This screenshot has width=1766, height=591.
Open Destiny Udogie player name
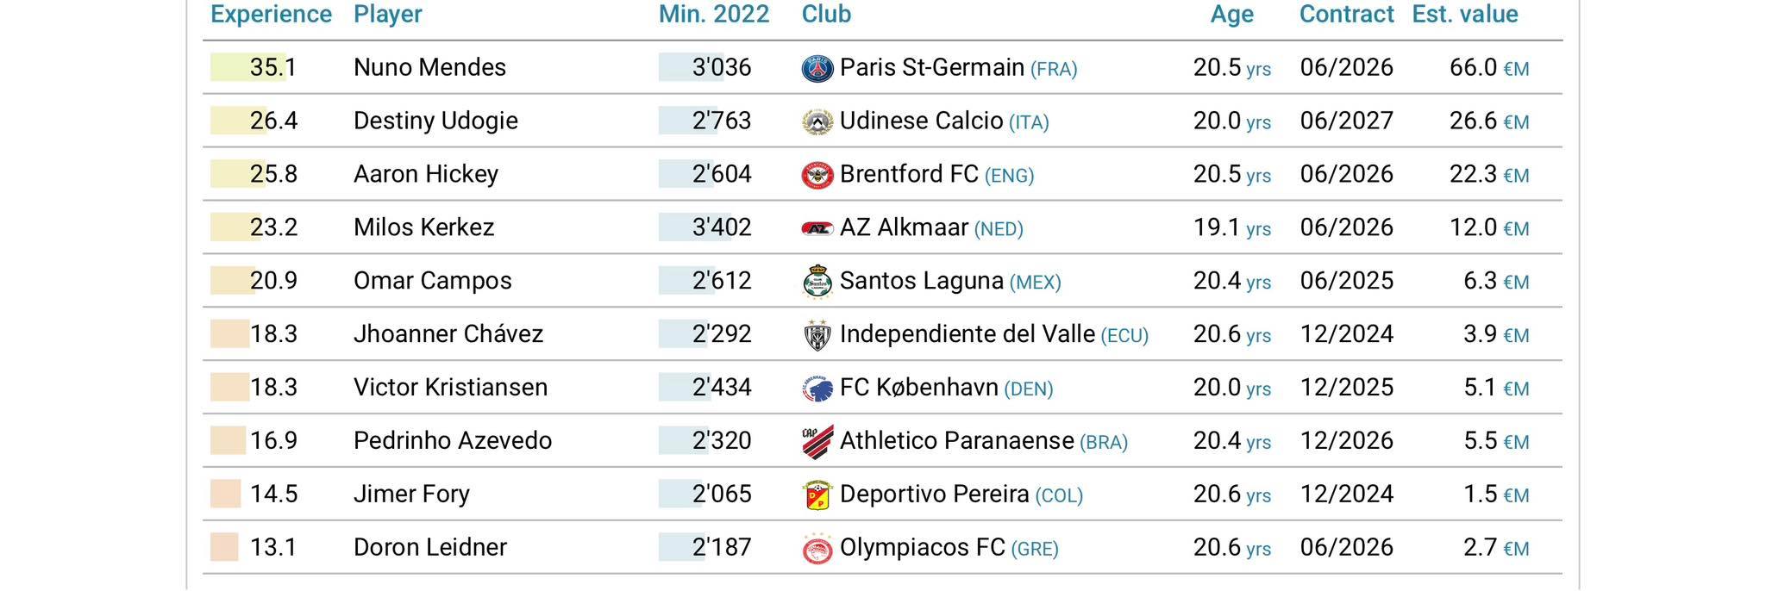(435, 121)
